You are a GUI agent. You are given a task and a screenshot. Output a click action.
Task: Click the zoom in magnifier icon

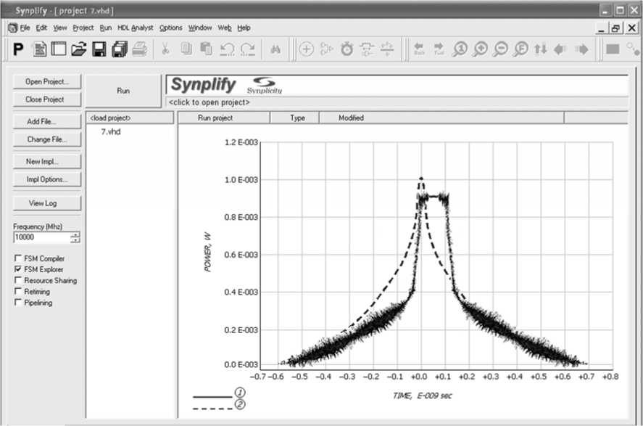pos(480,49)
